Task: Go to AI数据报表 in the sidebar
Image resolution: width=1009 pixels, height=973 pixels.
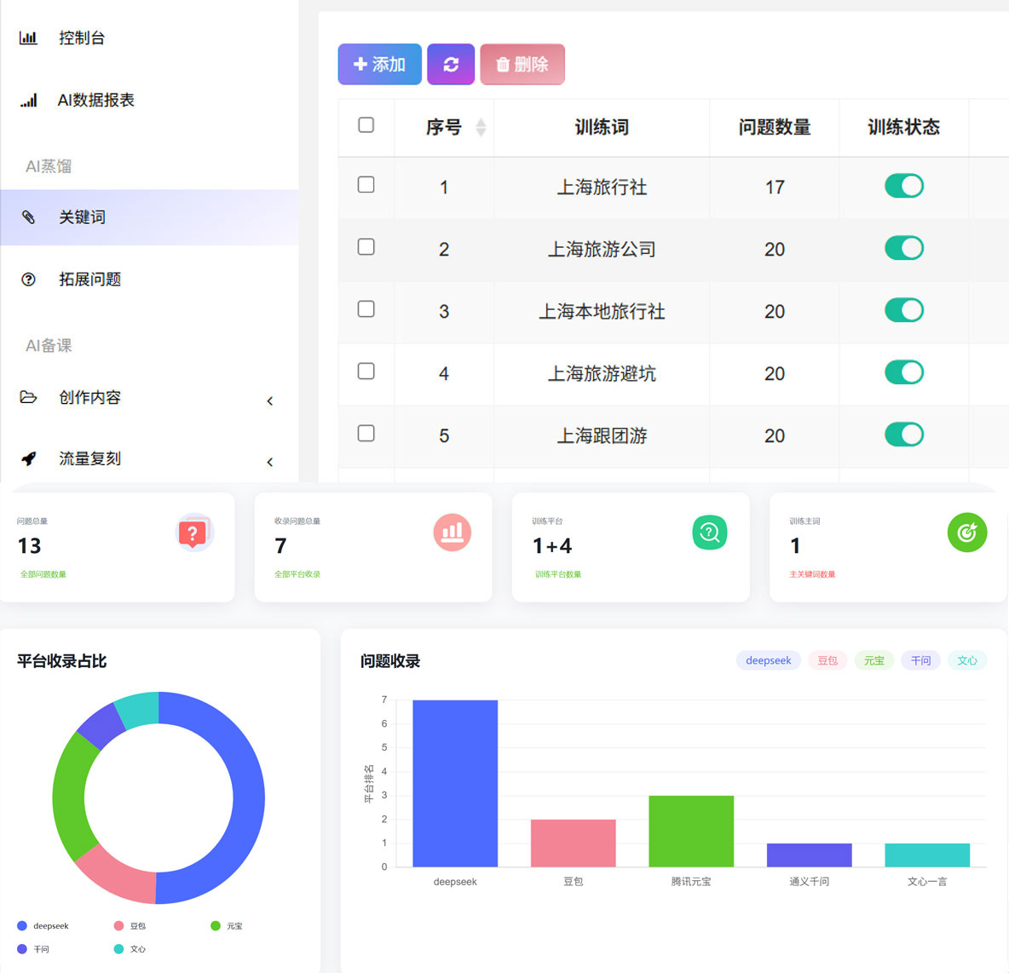Action: click(x=95, y=100)
